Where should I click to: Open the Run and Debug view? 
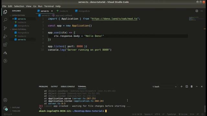click(5, 36)
